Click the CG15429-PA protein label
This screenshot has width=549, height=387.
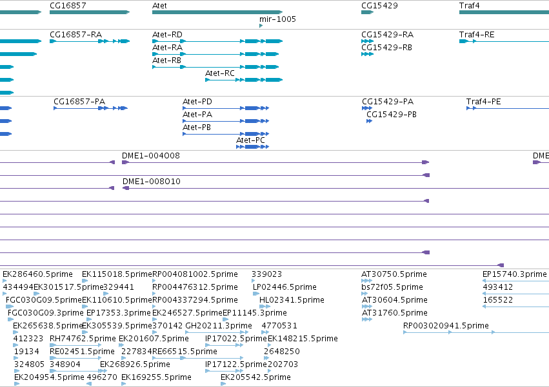point(388,102)
